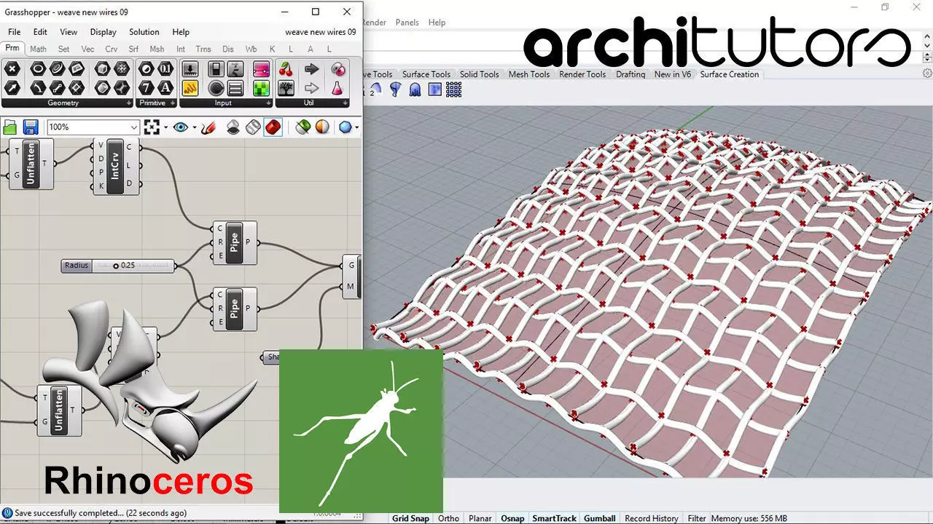Switch to the Crv tab
This screenshot has height=524, width=933.
pos(111,49)
